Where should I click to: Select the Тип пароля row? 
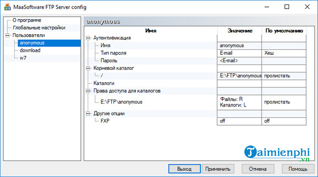click(113, 53)
